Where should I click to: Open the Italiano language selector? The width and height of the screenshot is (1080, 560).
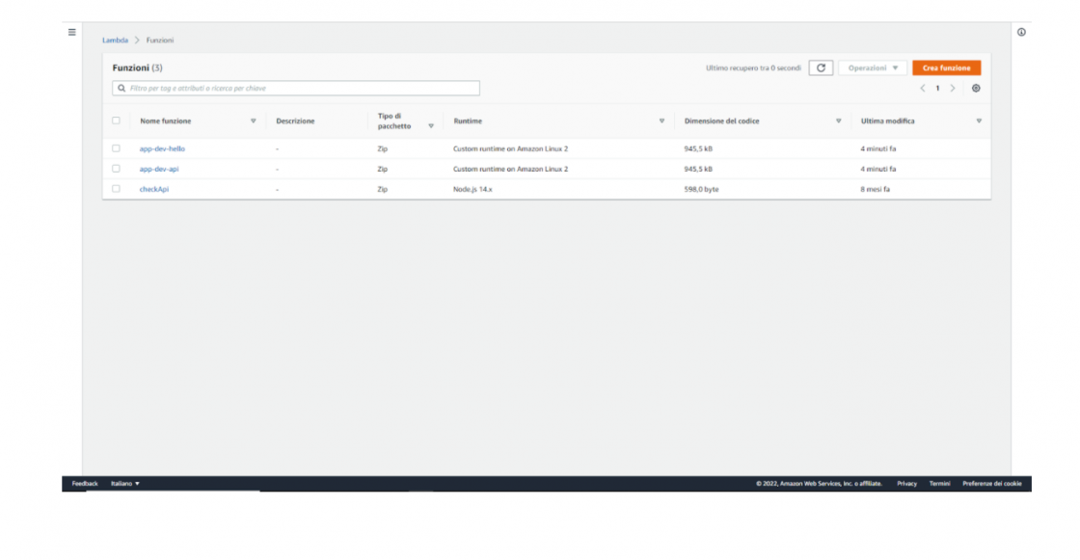point(125,483)
